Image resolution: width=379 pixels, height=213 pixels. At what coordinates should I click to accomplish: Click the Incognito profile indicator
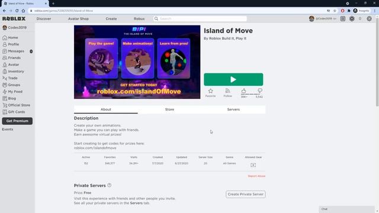[x=361, y=11]
